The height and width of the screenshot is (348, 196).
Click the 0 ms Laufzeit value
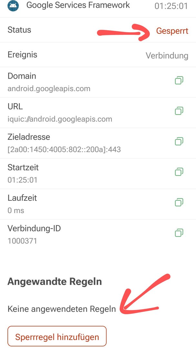pyautogui.click(x=16, y=210)
